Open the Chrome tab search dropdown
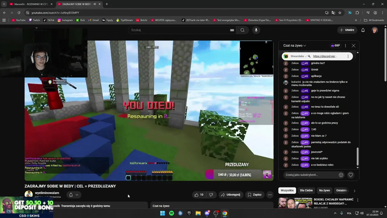 pyautogui.click(x=4, y=4)
